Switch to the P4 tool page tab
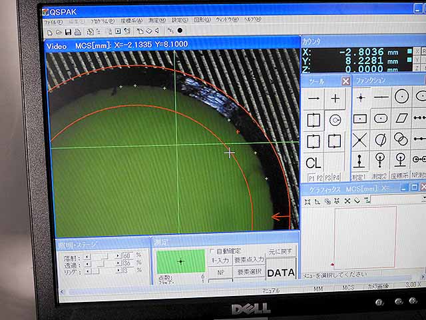Image resolution: width=426 pixels, height=320 pixels. pos(336,177)
